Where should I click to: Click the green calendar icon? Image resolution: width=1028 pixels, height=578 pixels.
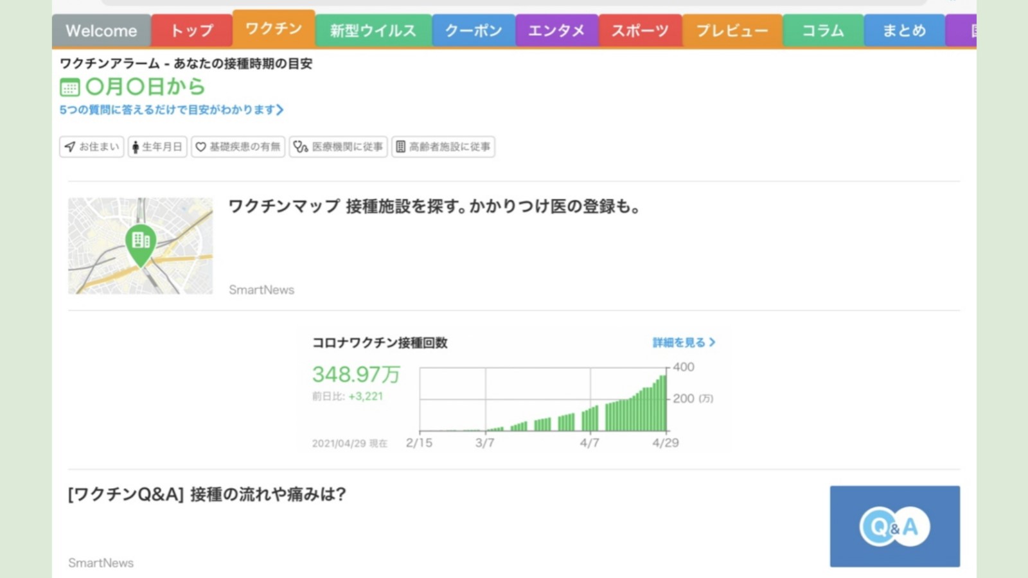pyautogui.click(x=69, y=87)
